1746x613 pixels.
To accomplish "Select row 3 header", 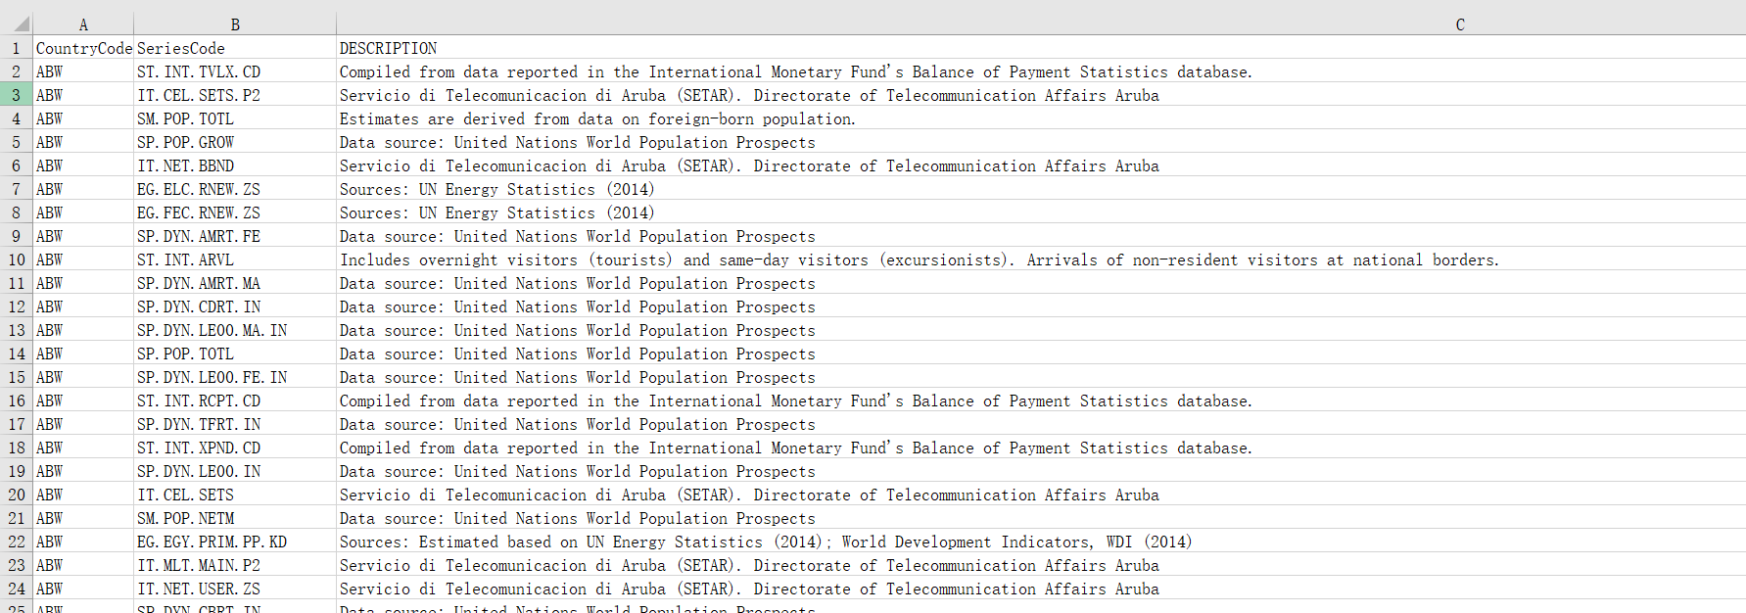I will (x=17, y=95).
